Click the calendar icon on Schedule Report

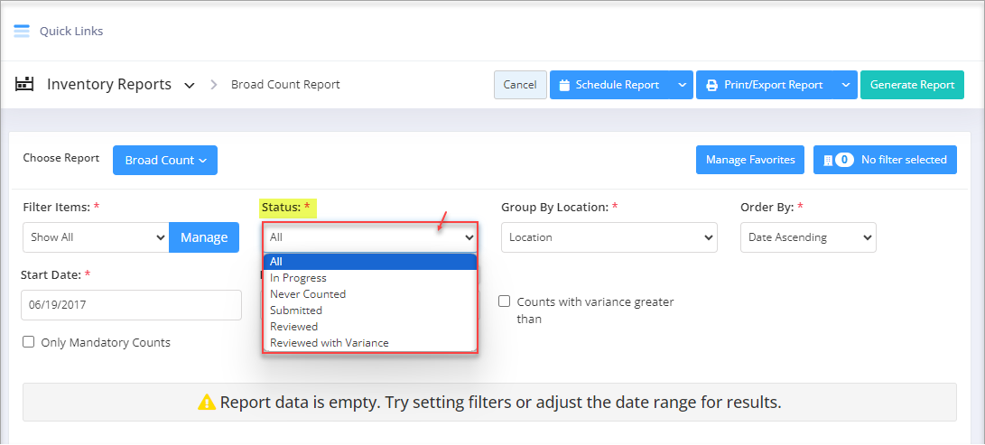click(564, 85)
